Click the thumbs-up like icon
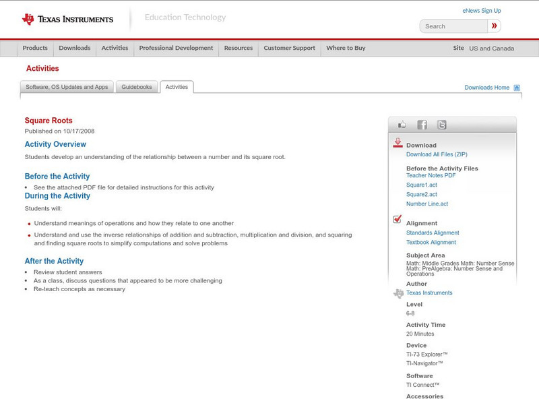This screenshot has width=539, height=399. [x=401, y=124]
